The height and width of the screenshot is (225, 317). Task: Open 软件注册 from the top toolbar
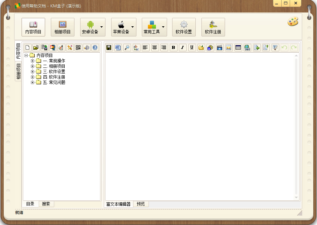213,27
